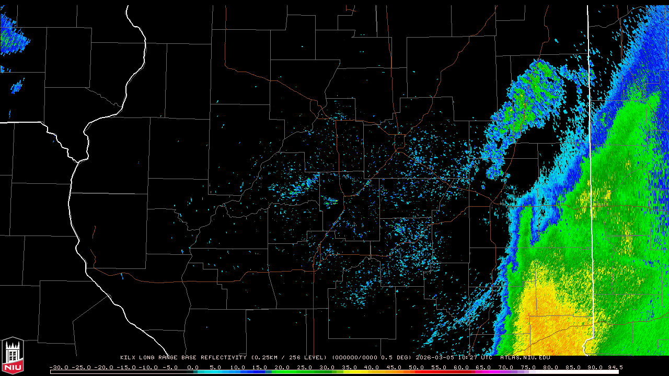
Task: Click the 2026-03-05 10:27 UTC timestamp
Action: pyautogui.click(x=454, y=358)
